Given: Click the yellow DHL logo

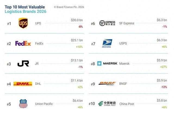Looking at the screenshot, I should point(23,84).
